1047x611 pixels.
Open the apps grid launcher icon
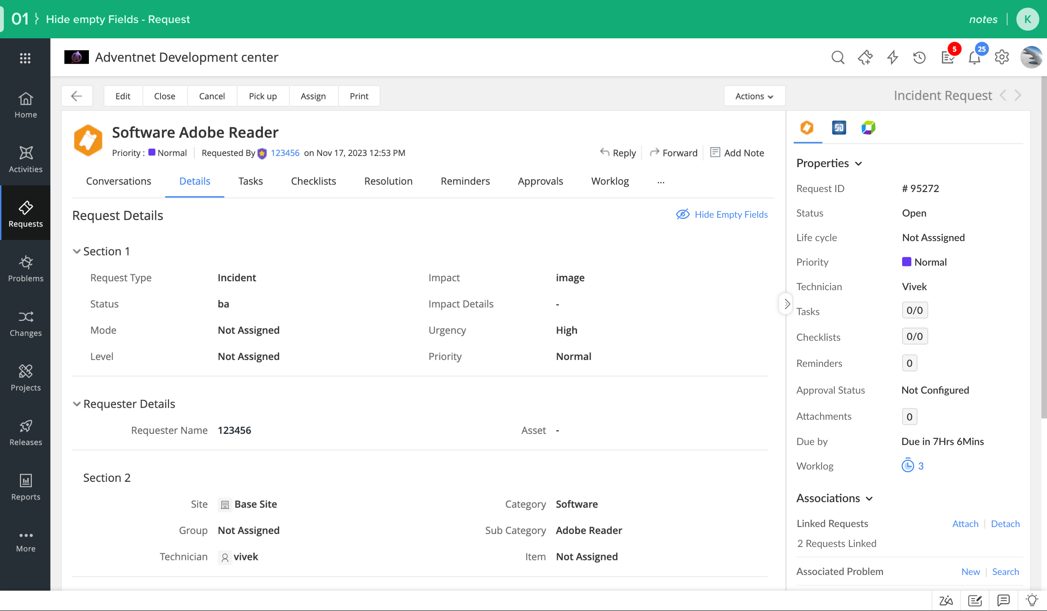point(25,58)
